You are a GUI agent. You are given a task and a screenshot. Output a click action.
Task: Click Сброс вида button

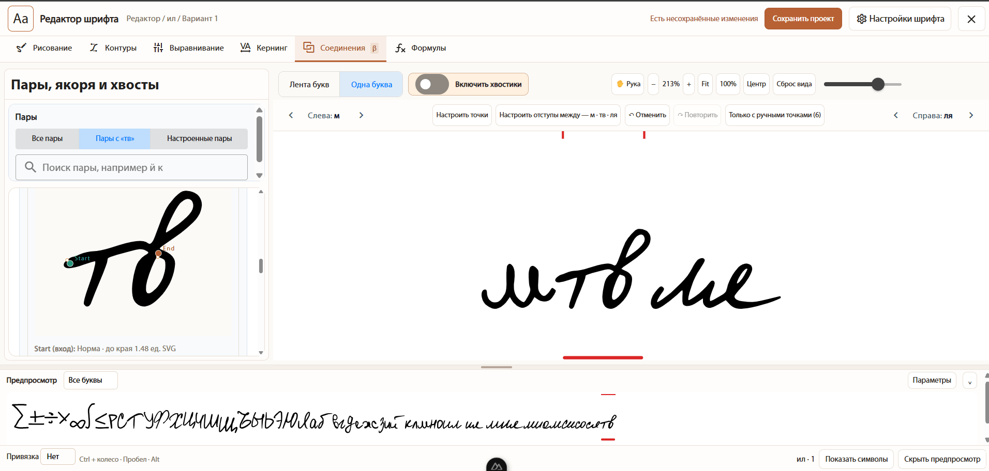click(794, 84)
